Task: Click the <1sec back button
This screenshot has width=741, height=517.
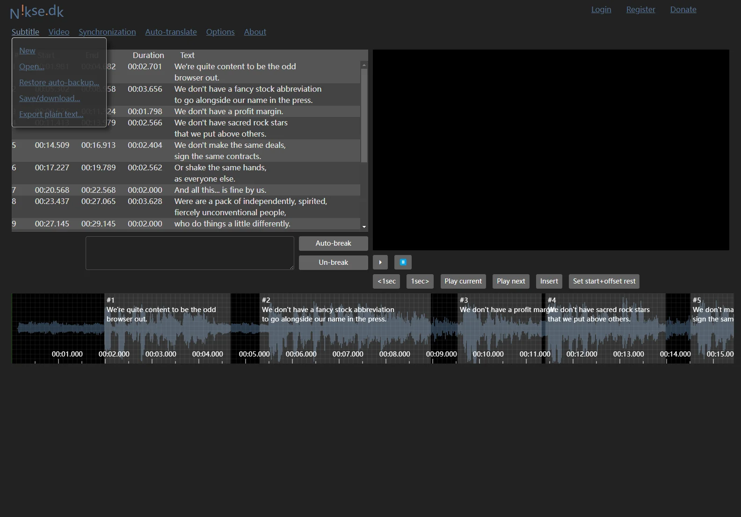Action: [x=386, y=281]
